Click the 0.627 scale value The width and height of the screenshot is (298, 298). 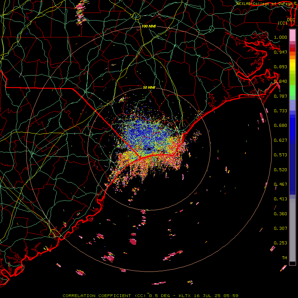point(280,140)
